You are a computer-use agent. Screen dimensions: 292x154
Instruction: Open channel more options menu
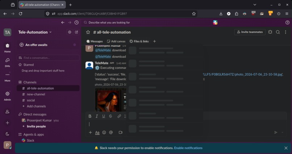(285, 32)
